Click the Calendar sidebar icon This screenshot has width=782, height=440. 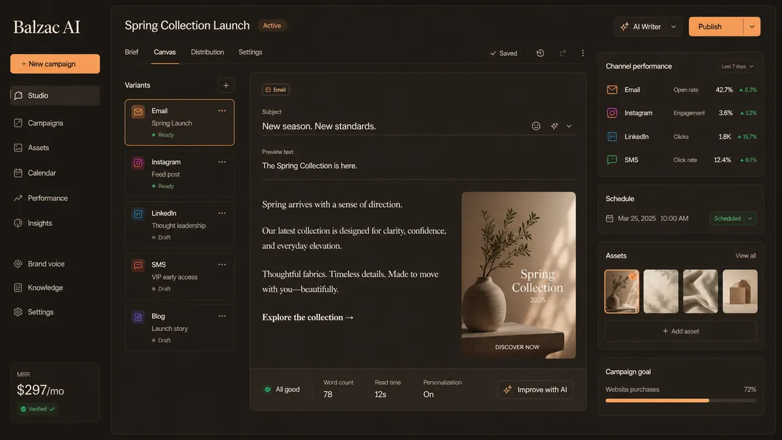click(x=18, y=173)
